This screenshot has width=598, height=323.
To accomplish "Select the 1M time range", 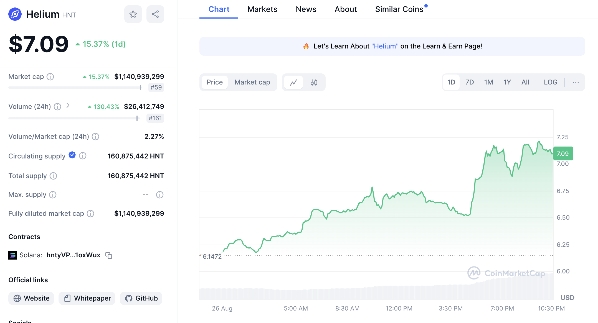I will (489, 82).
